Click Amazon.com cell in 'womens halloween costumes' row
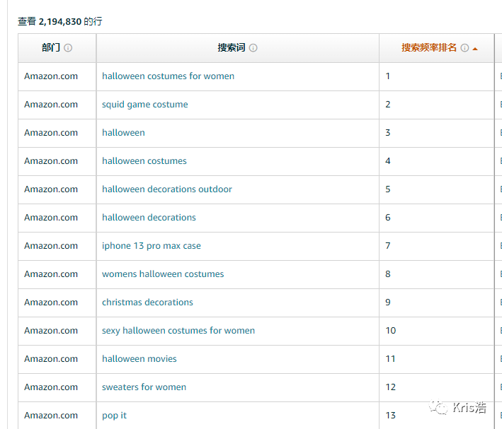 click(57, 274)
